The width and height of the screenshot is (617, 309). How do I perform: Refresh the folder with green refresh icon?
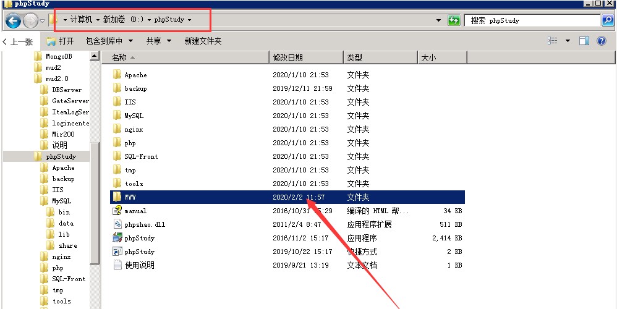coord(454,20)
